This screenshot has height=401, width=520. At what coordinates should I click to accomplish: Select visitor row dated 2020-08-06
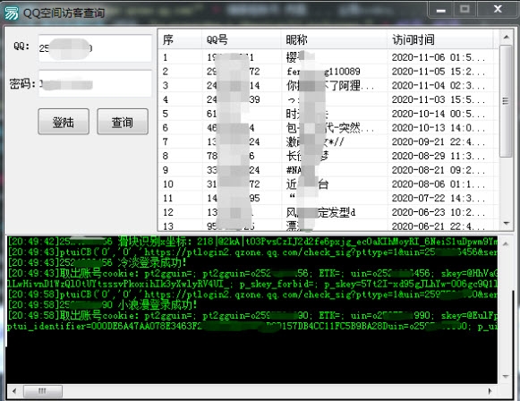(x=328, y=184)
